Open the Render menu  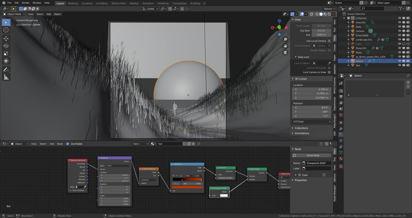pos(26,3)
